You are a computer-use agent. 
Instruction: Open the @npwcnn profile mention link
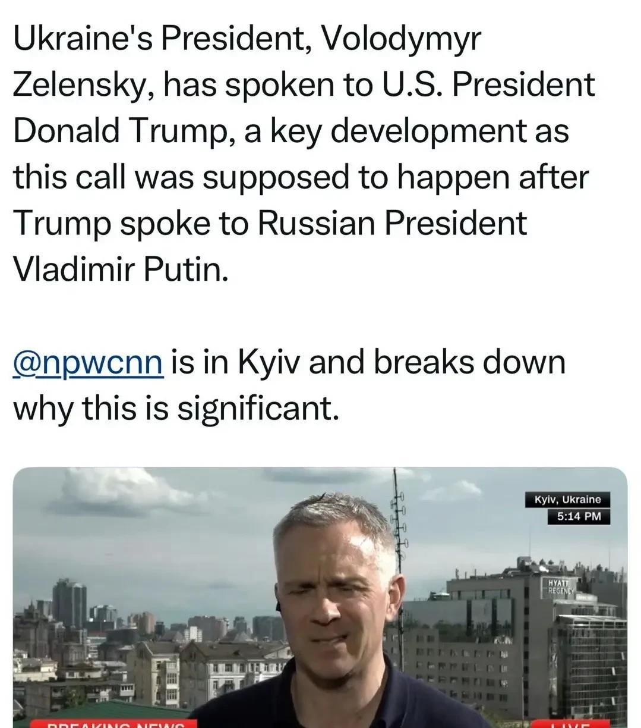coord(88,363)
